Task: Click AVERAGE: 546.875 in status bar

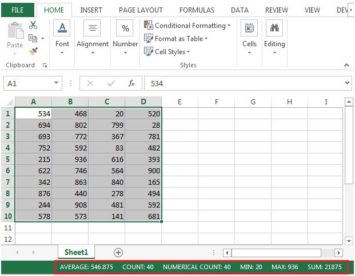Action: [x=86, y=267]
